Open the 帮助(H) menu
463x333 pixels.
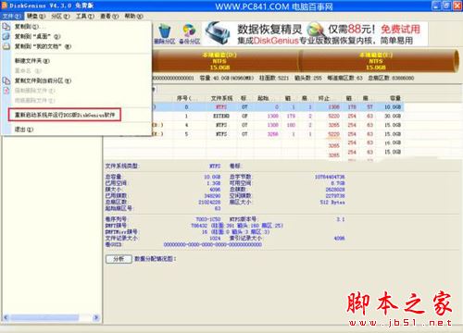coord(133,16)
